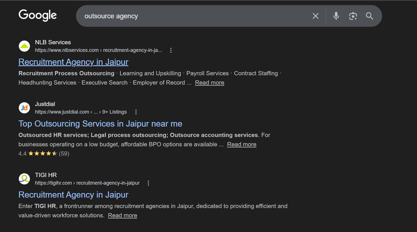Click the TIGI HR site name

pyautogui.click(x=46, y=175)
